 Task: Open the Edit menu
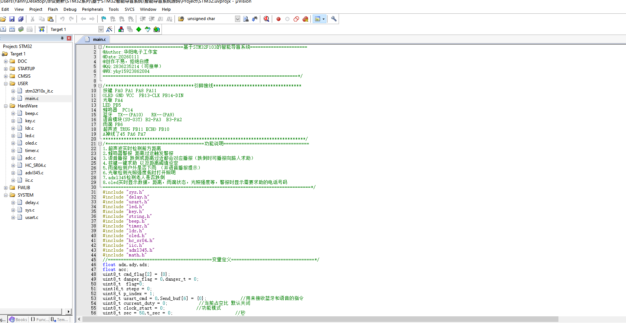(5, 9)
